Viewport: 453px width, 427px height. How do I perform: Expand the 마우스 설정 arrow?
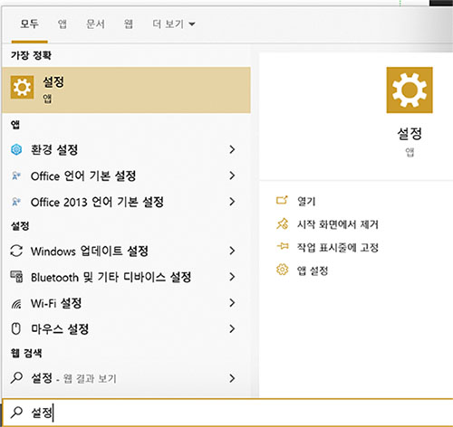pyautogui.click(x=232, y=329)
